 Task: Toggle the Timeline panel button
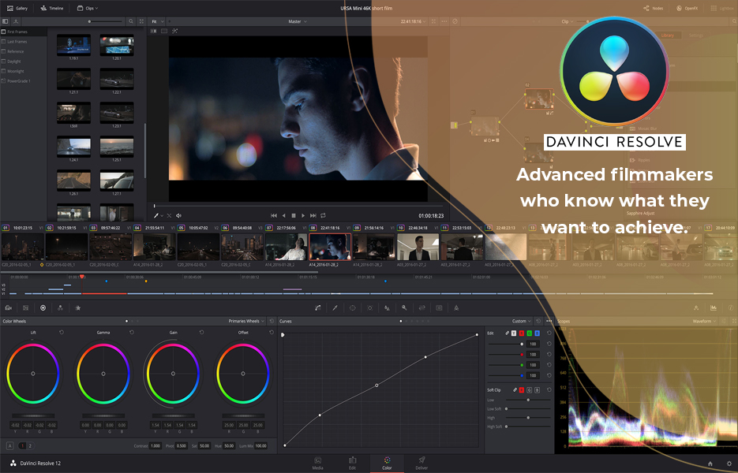pos(52,8)
